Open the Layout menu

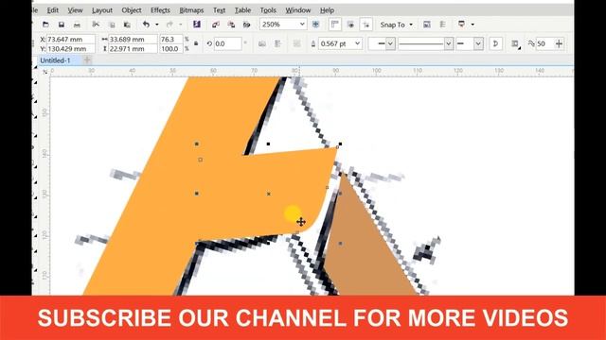[102, 10]
